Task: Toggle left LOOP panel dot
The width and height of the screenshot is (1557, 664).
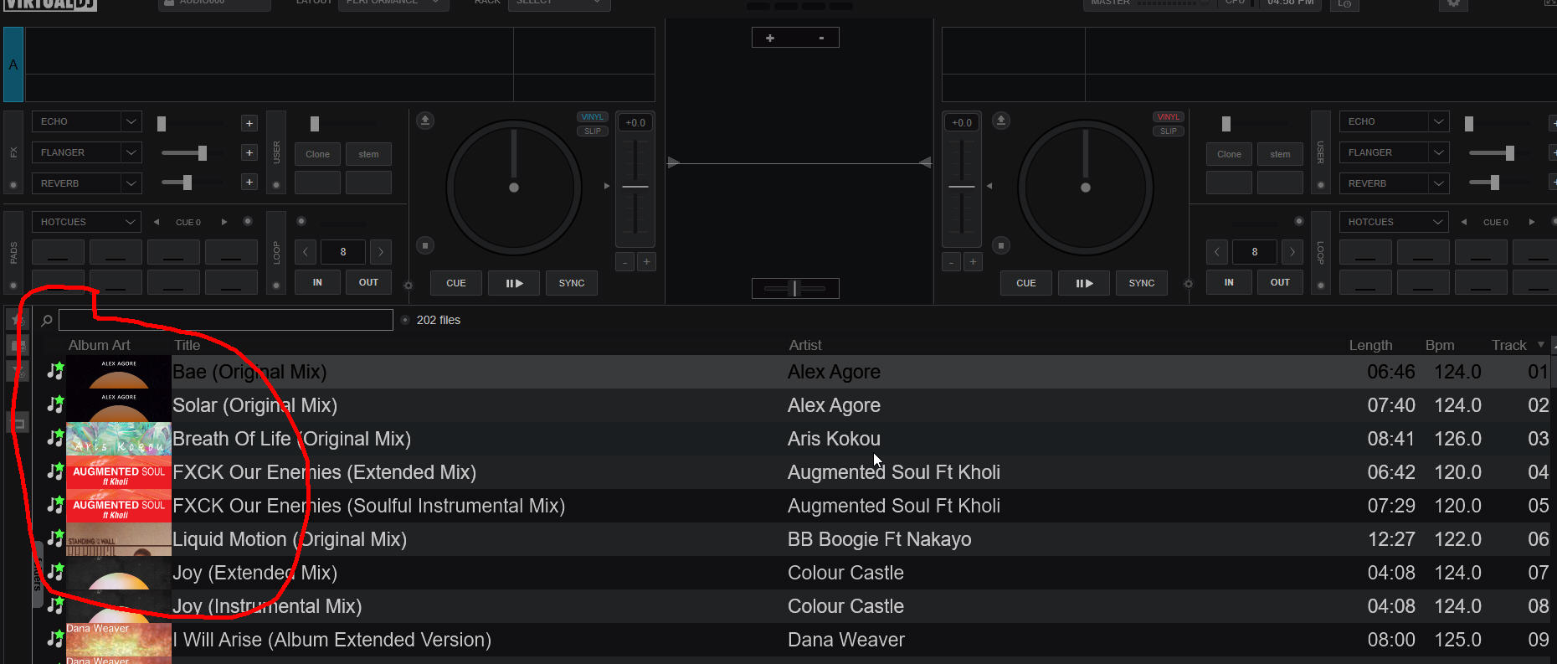Action: pyautogui.click(x=276, y=286)
